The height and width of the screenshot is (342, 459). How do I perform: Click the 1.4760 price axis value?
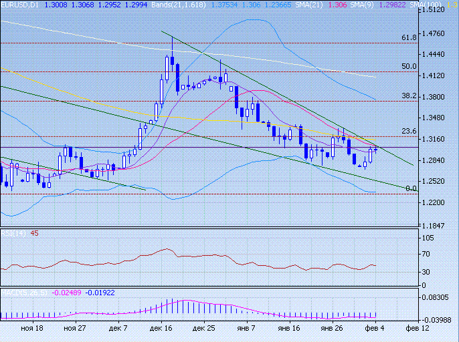coord(437,33)
